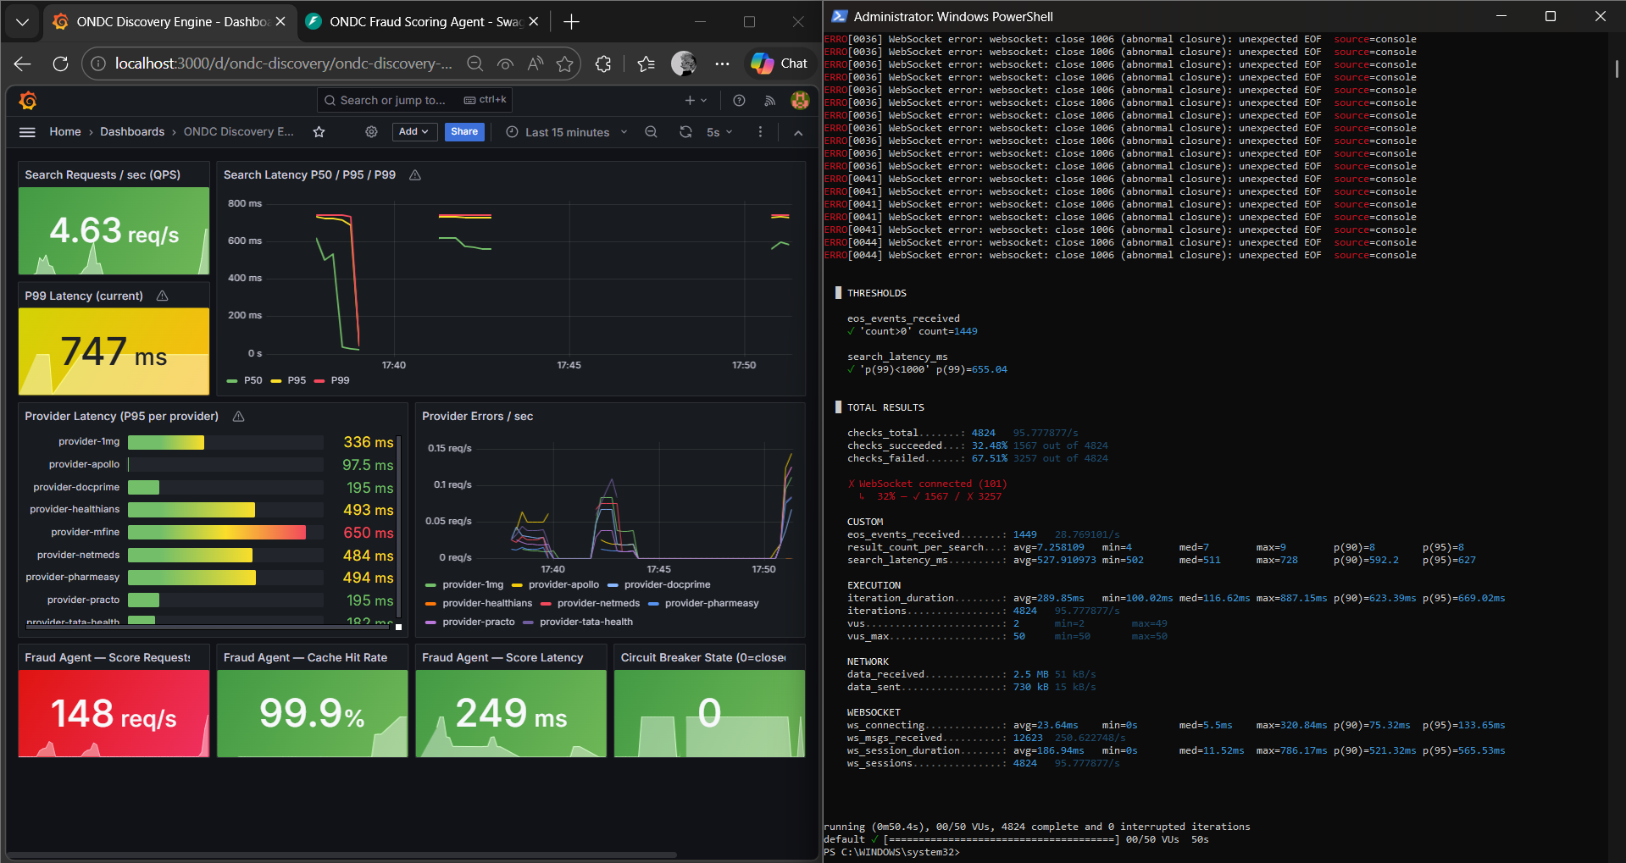
Task: Open the Grafana help icon
Action: click(x=739, y=101)
